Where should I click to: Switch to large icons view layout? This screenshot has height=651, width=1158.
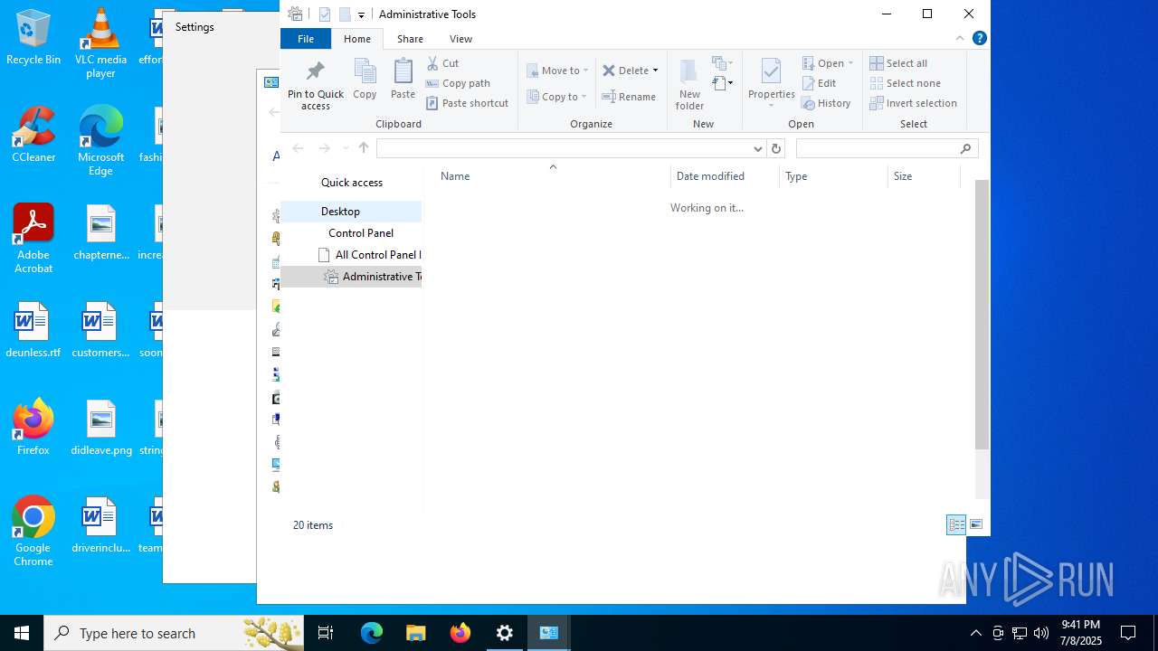click(976, 524)
